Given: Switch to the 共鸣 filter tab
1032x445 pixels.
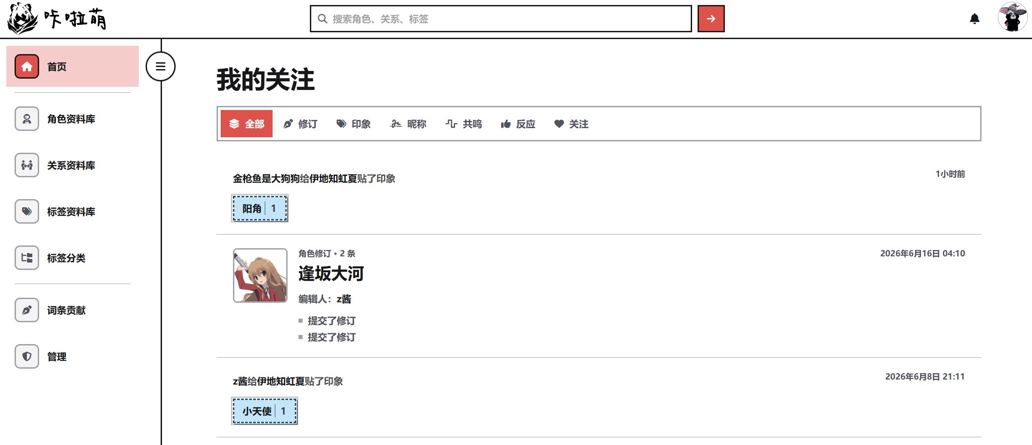Looking at the screenshot, I should point(464,124).
